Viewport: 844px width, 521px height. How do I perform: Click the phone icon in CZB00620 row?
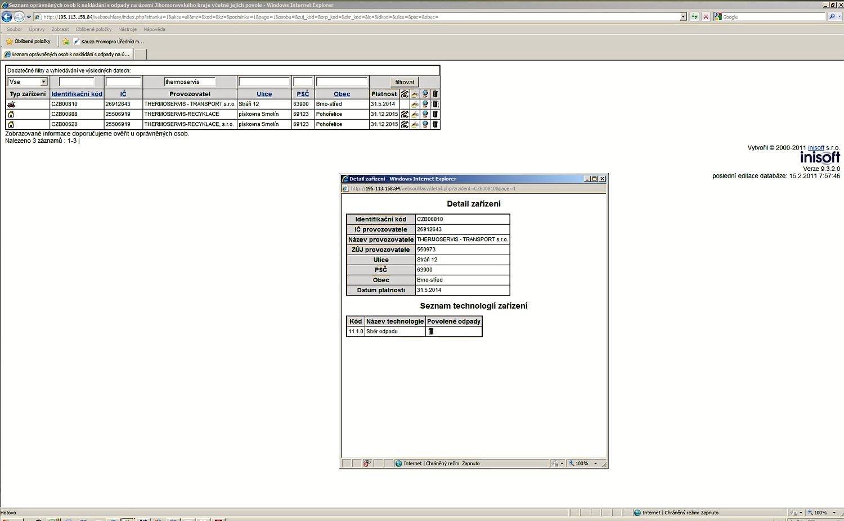pyautogui.click(x=405, y=124)
